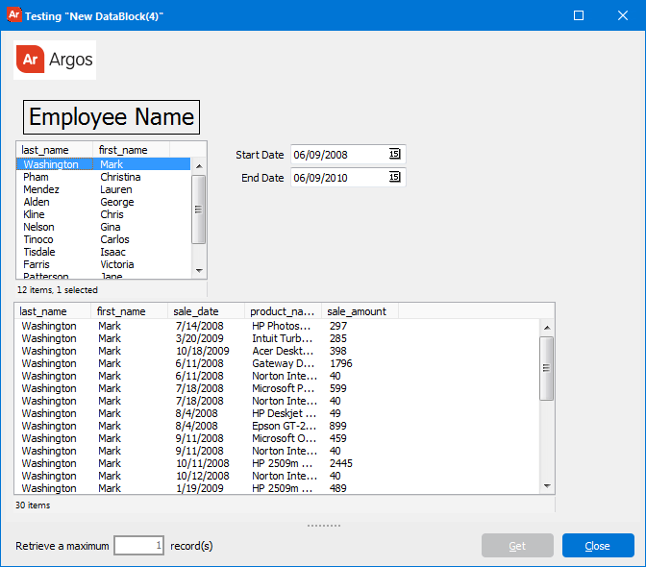The height and width of the screenshot is (567, 646).
Task: Select employee Washington in the list
Action: click(x=104, y=164)
